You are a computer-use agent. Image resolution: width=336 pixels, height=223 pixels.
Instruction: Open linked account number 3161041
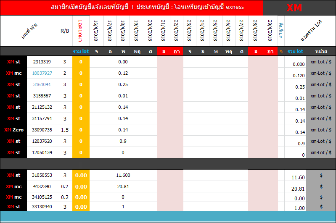(x=42, y=84)
